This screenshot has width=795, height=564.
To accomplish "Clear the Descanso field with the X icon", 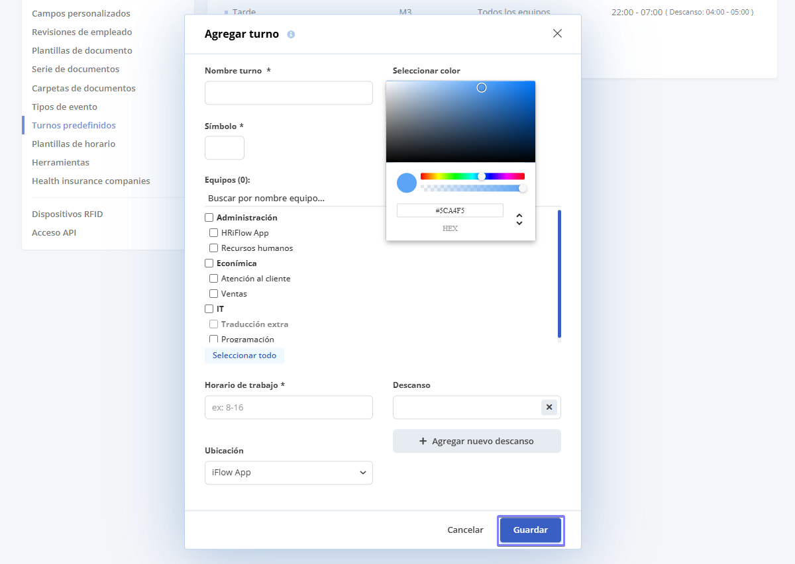I will tap(549, 407).
